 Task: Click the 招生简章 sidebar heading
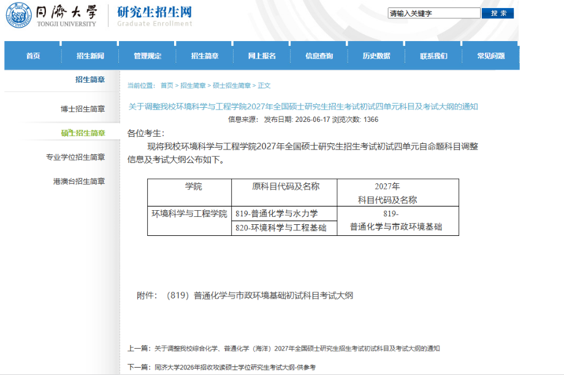click(x=90, y=80)
